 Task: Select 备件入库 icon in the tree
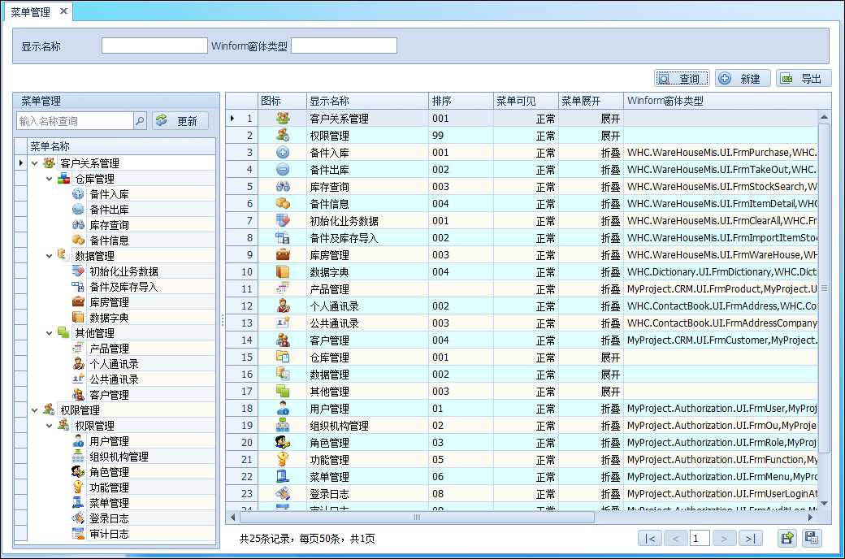78,194
